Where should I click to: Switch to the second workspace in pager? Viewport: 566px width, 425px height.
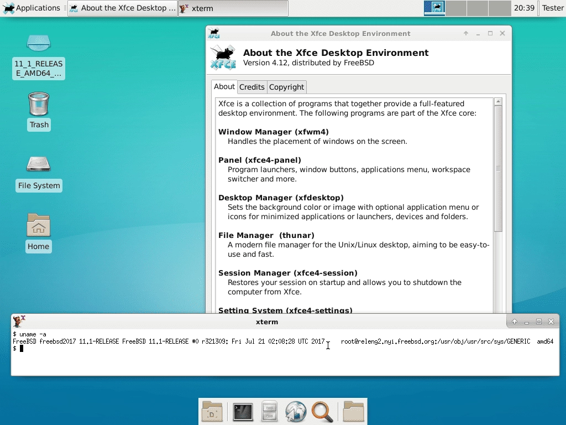point(456,8)
